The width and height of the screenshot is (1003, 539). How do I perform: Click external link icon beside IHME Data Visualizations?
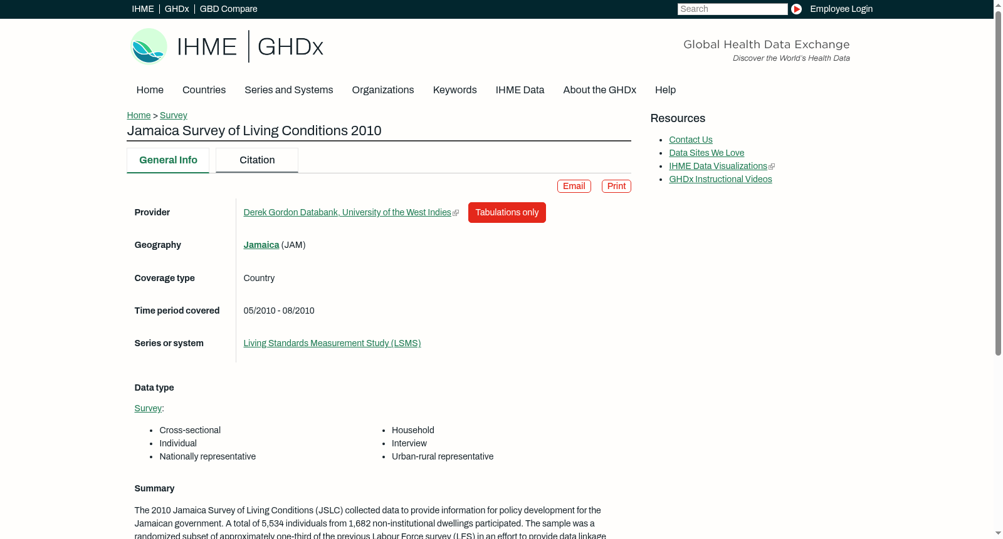coord(772,167)
